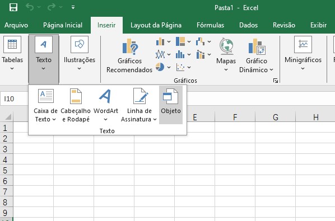Insert a waterfall or stock chart
The height and width of the screenshot is (221, 335).
point(200,41)
